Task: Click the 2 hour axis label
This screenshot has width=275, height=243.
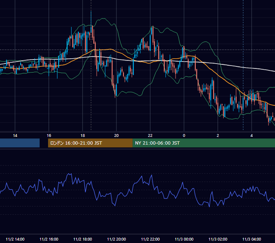Action: [218, 136]
